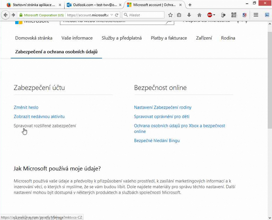
Task: Close the Microsoft account tab
Action: click(180, 5)
